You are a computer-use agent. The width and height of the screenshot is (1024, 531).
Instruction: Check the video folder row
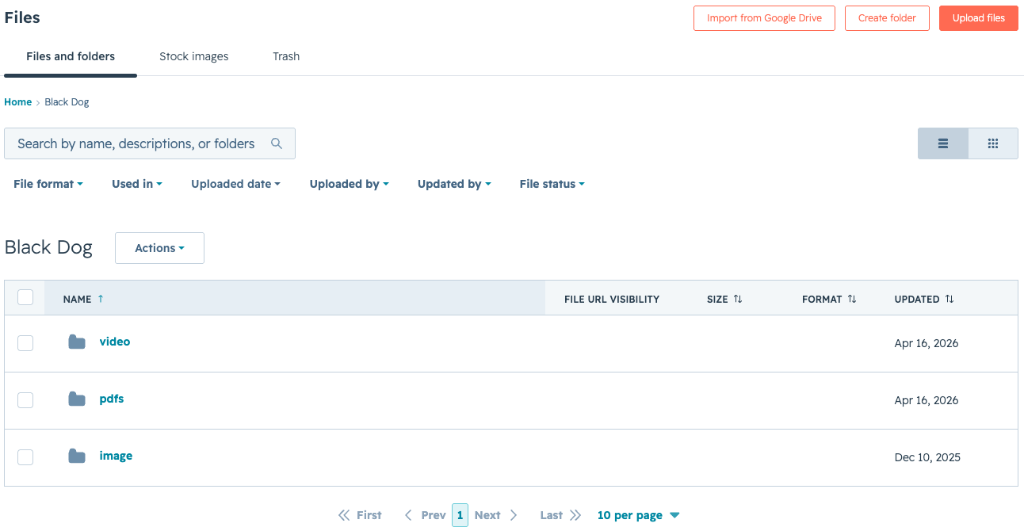25,343
